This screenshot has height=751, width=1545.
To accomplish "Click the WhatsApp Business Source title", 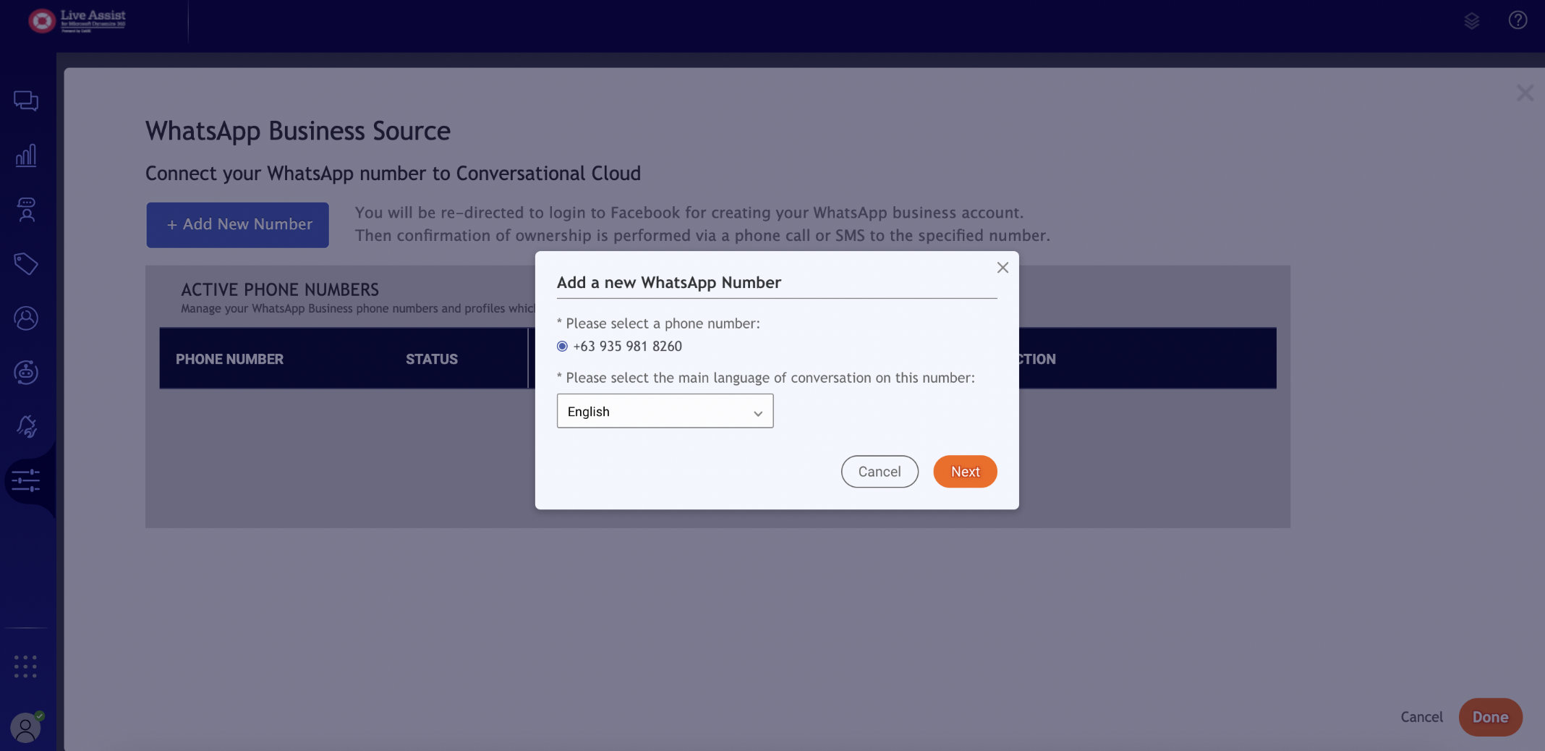I will point(298,131).
